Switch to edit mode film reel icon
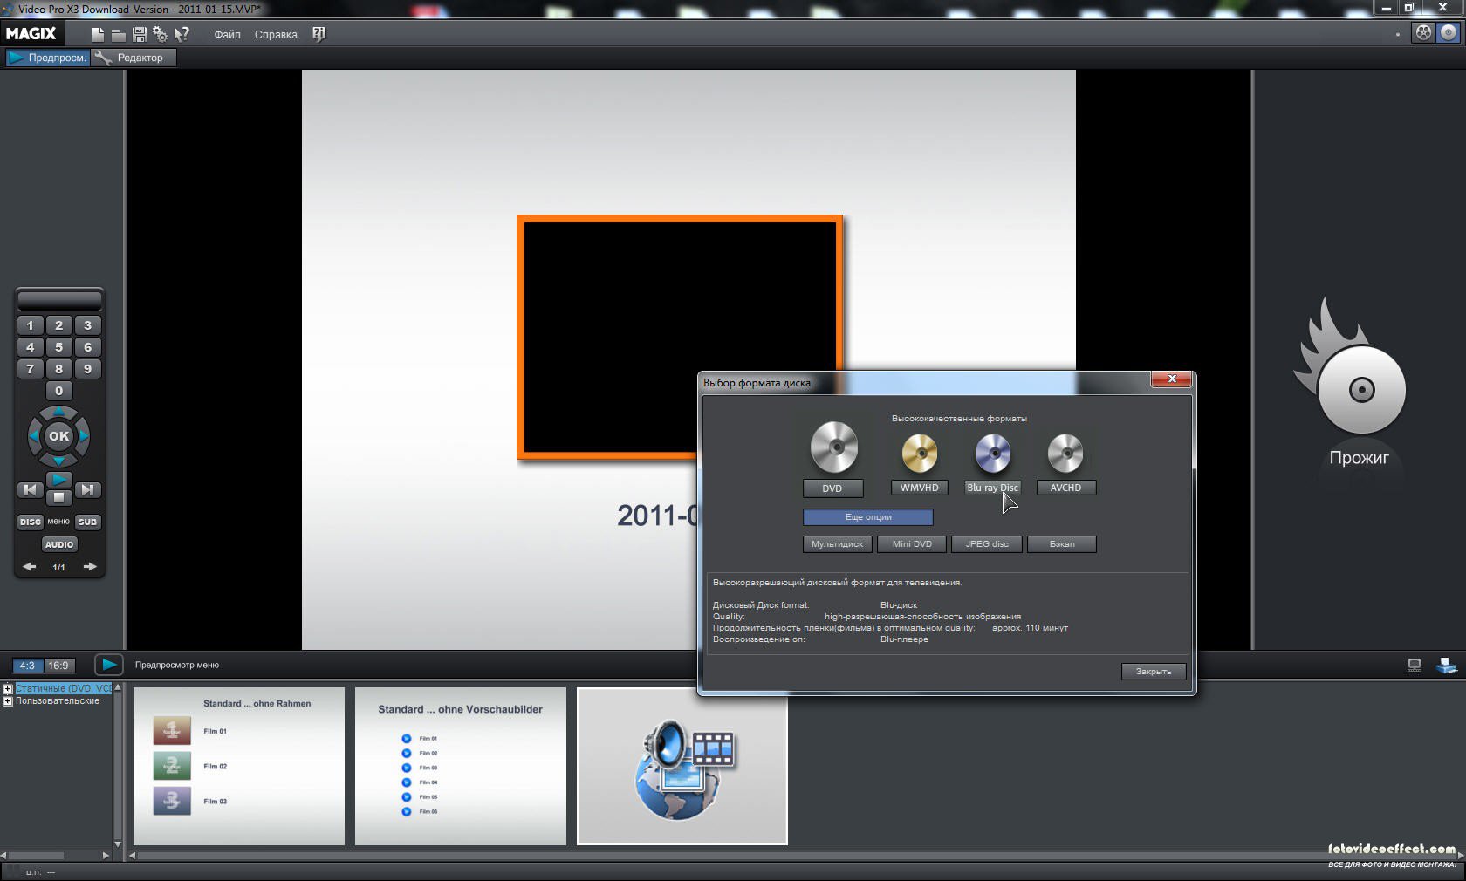This screenshot has width=1466, height=881. pyautogui.click(x=1423, y=32)
